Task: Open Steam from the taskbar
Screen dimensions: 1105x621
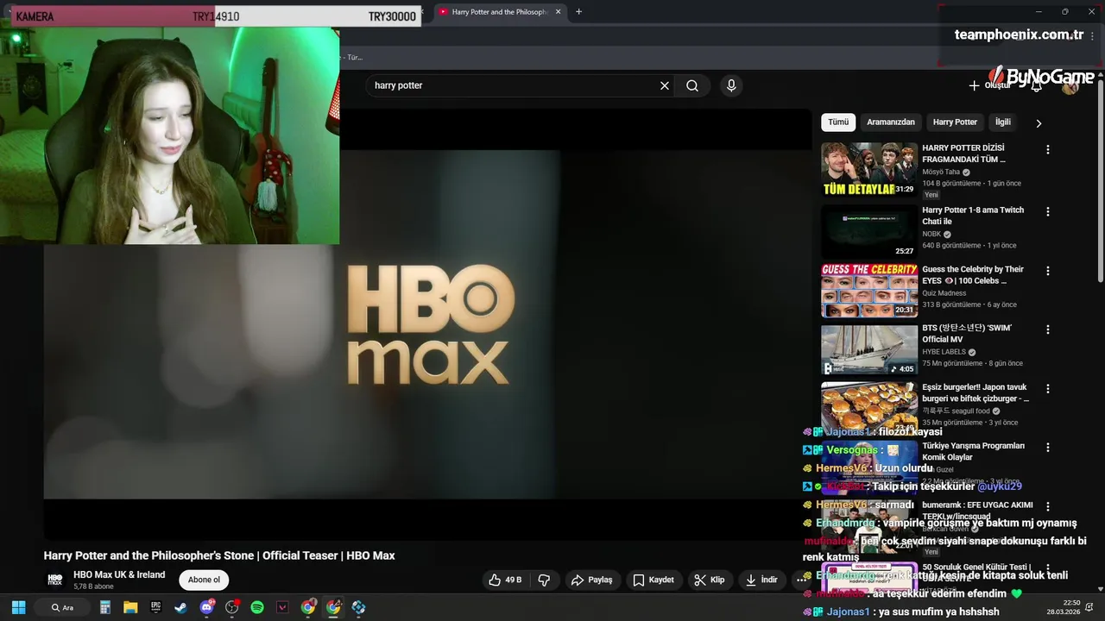Action: pyautogui.click(x=180, y=607)
